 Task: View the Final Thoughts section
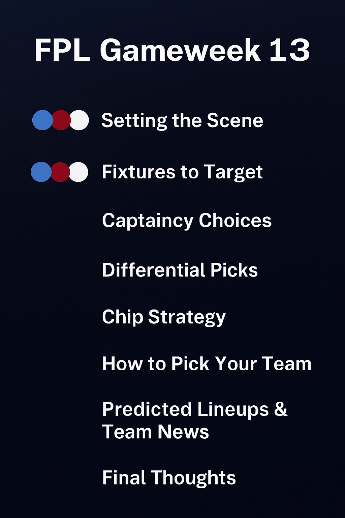169,478
